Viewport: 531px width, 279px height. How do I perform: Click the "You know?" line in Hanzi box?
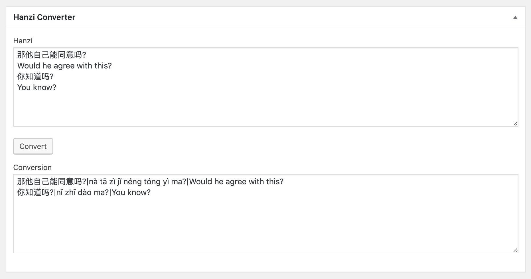(x=37, y=87)
